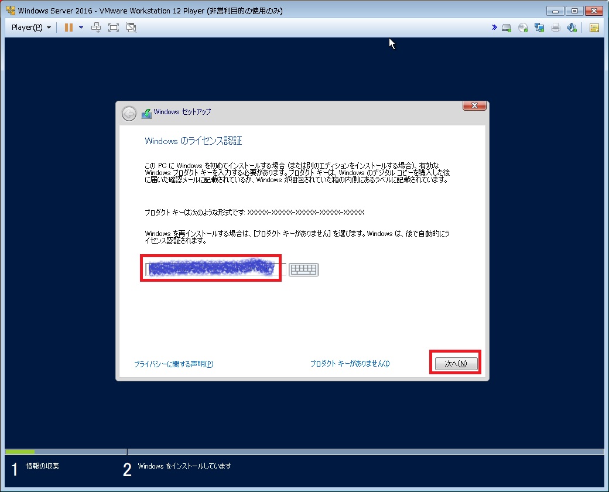Expand the hidden toolbar items chevron
Image resolution: width=609 pixels, height=492 pixels.
point(494,27)
